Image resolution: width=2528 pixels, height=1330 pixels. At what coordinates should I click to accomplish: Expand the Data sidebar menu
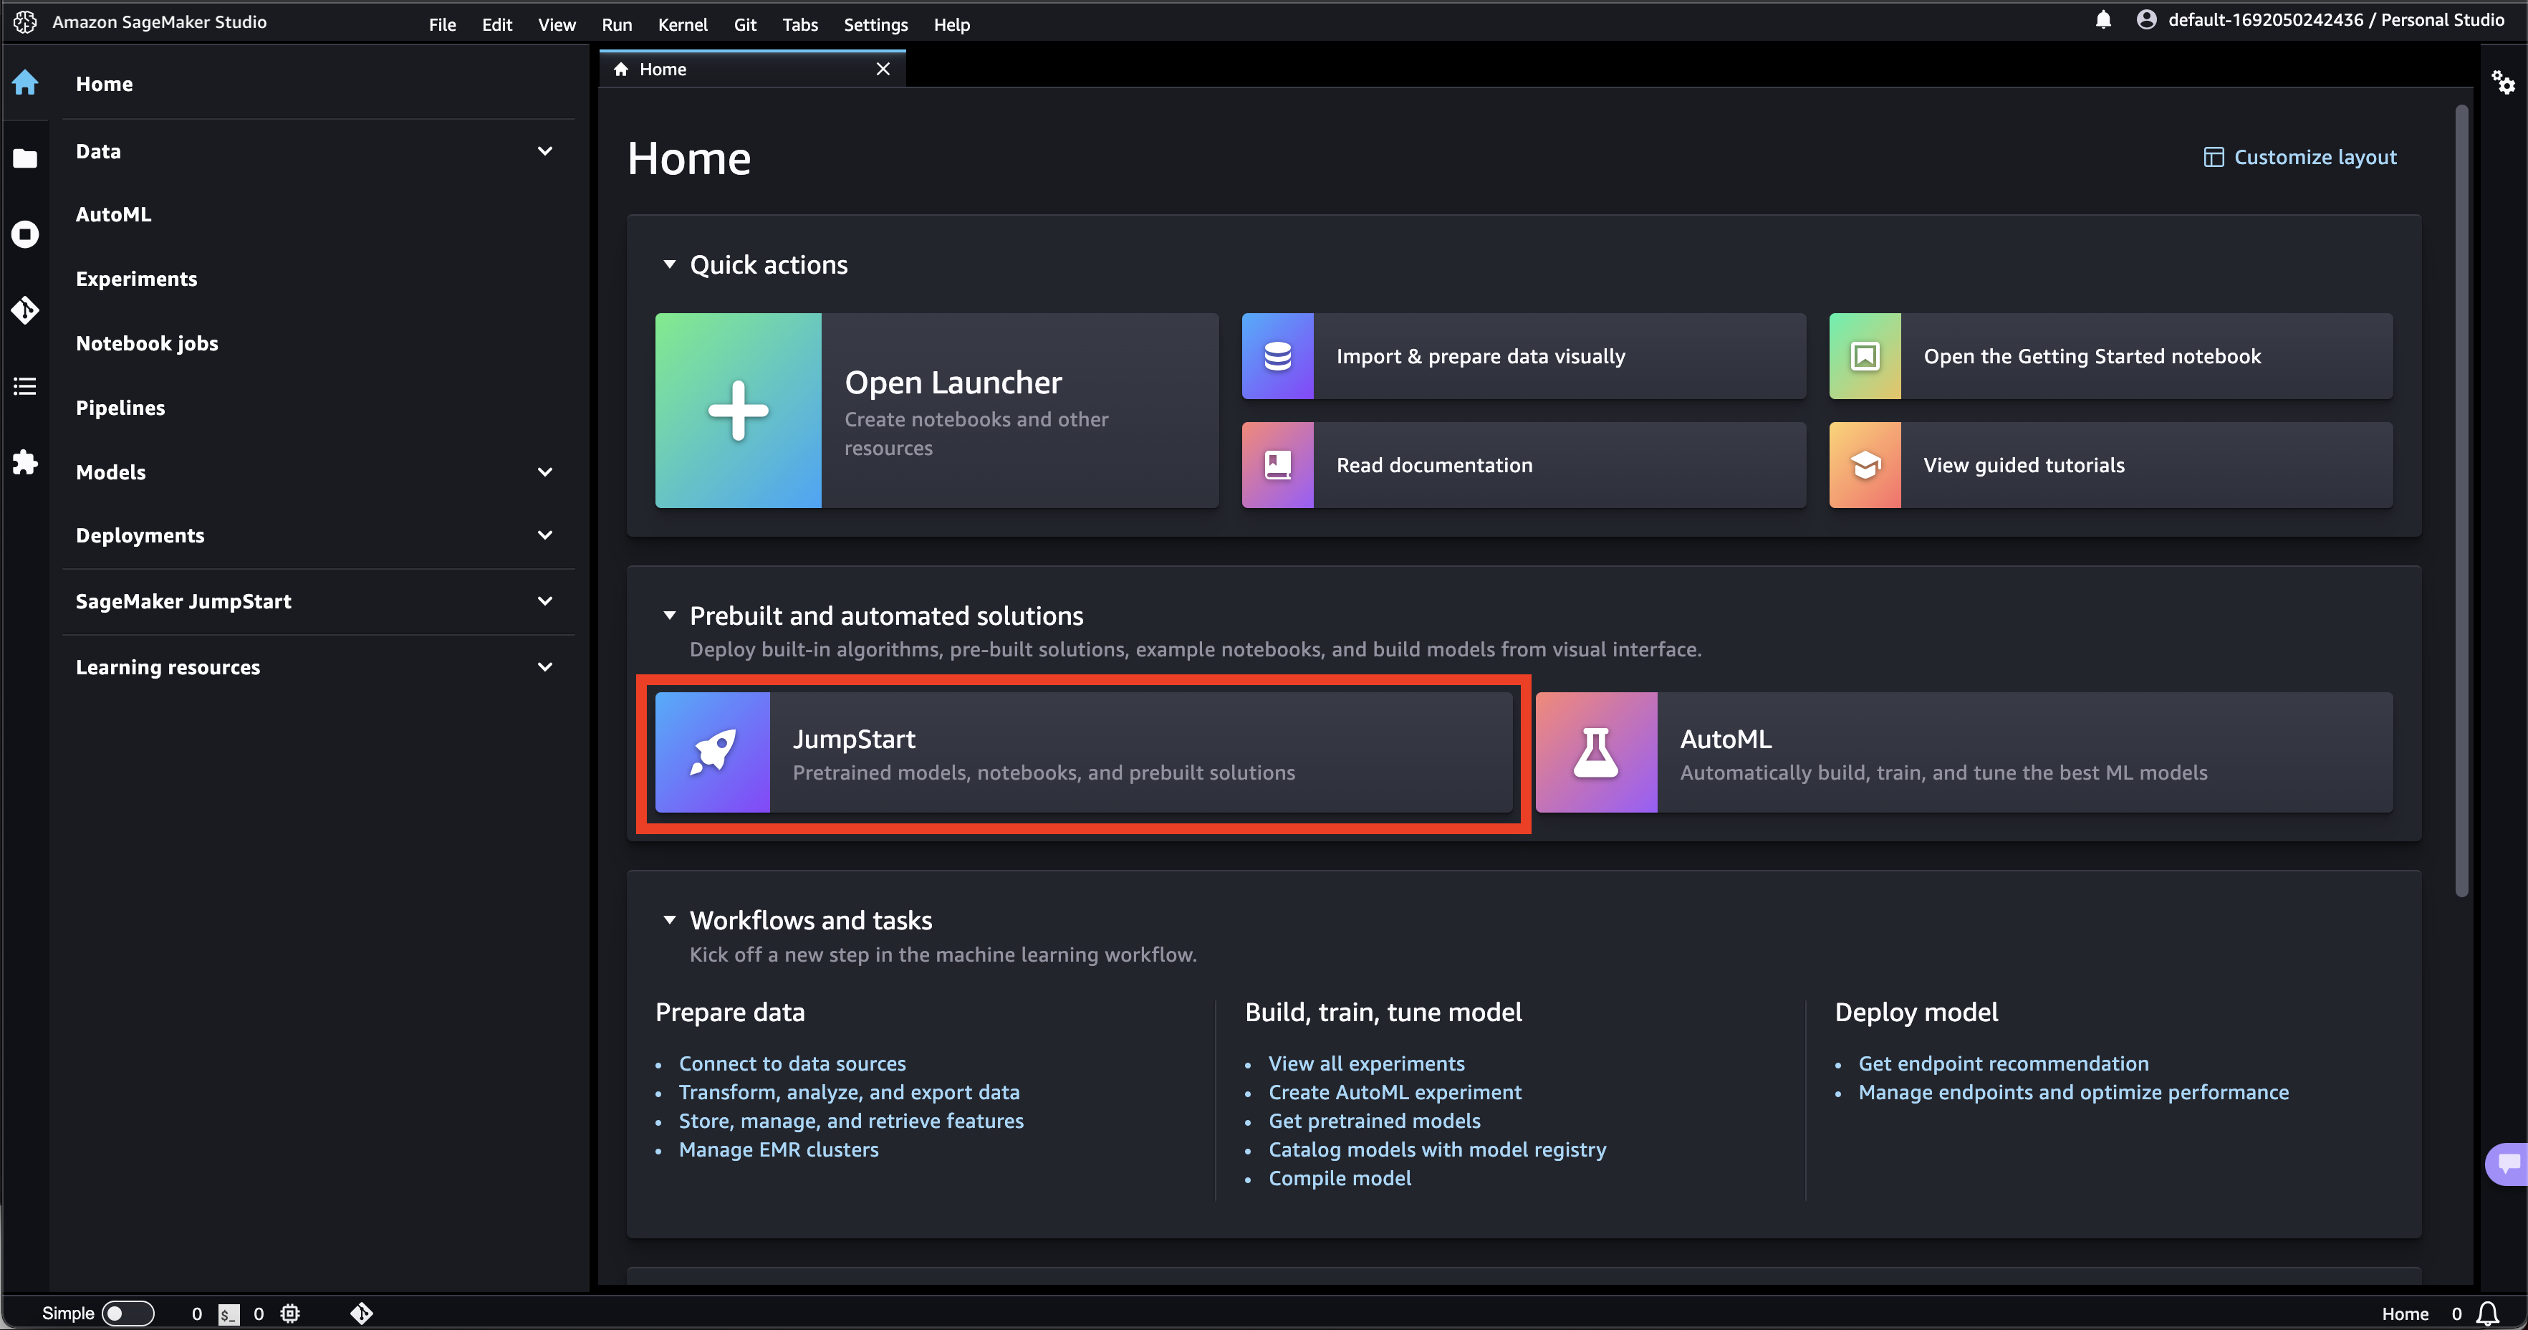544,151
